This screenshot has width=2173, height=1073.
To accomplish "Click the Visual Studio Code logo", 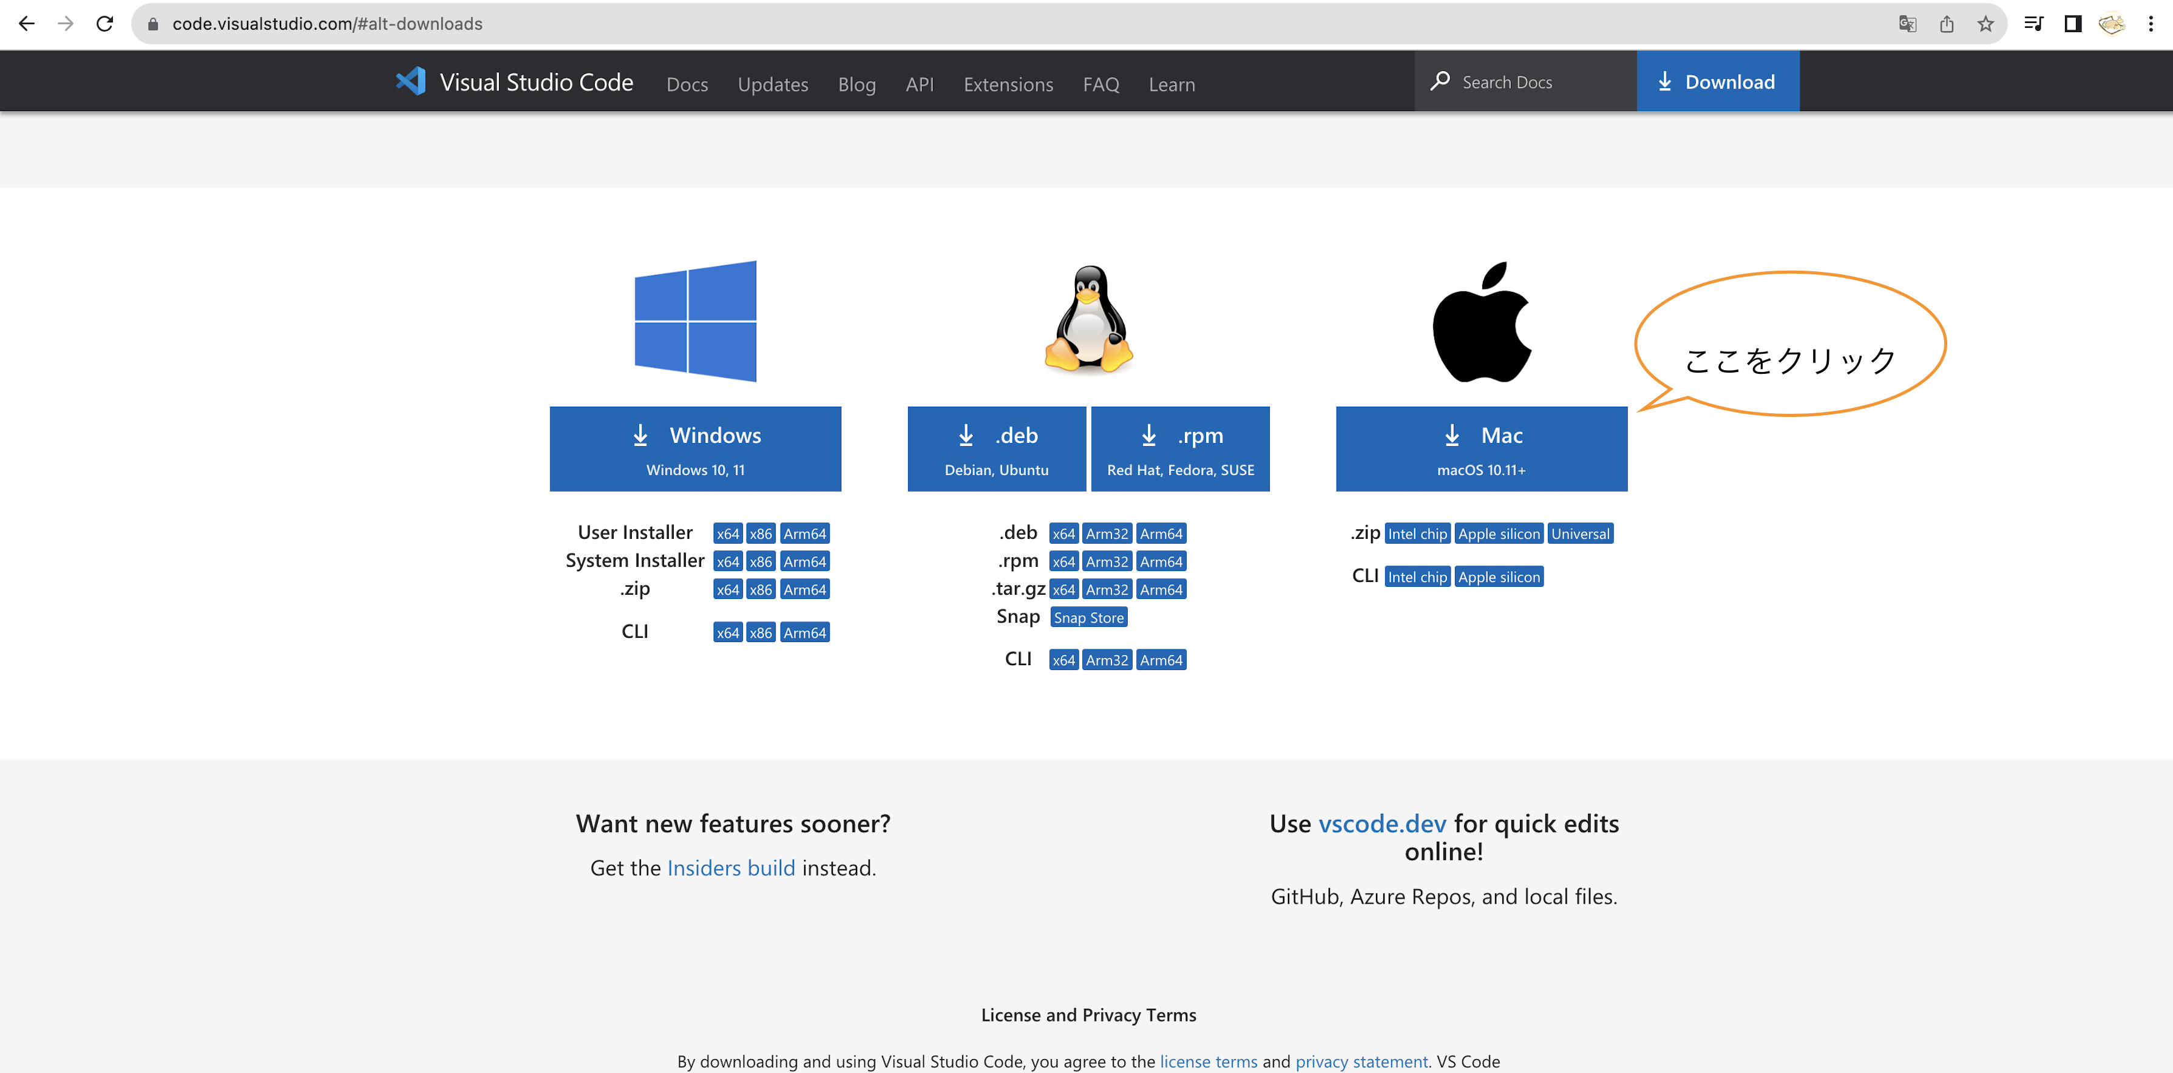I will (x=411, y=82).
